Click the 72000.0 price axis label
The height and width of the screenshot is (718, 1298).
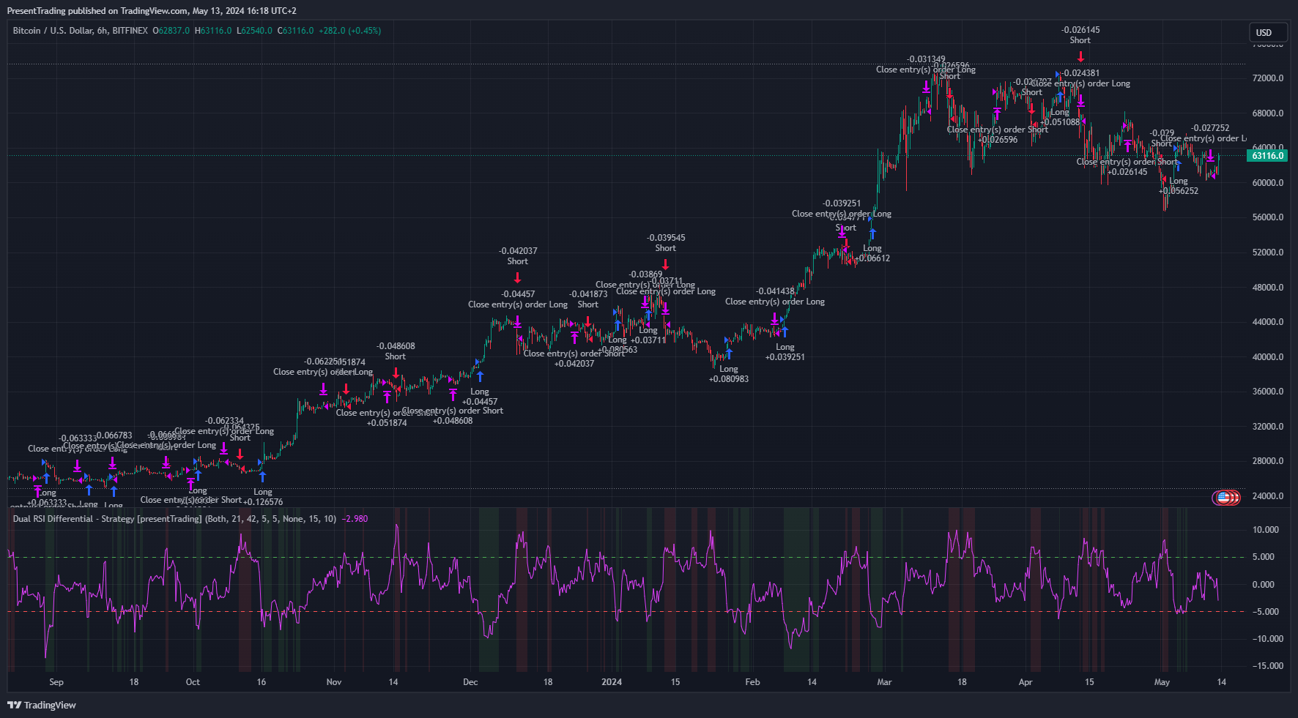coord(1268,78)
